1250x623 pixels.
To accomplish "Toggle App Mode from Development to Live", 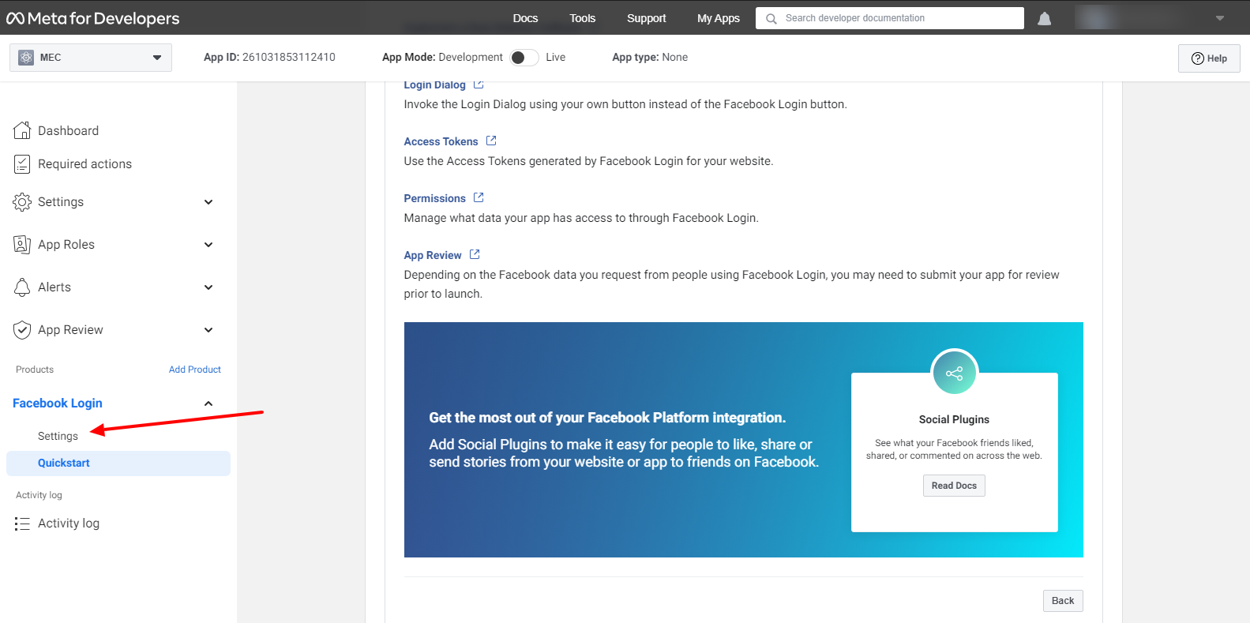I will (524, 58).
